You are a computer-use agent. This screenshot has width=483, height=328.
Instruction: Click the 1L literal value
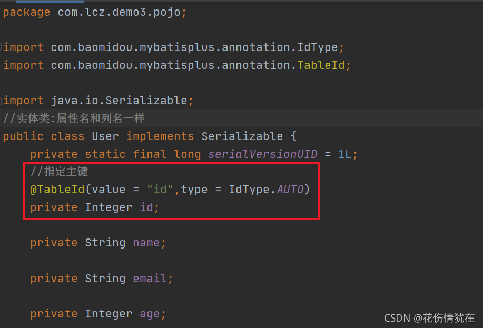344,154
